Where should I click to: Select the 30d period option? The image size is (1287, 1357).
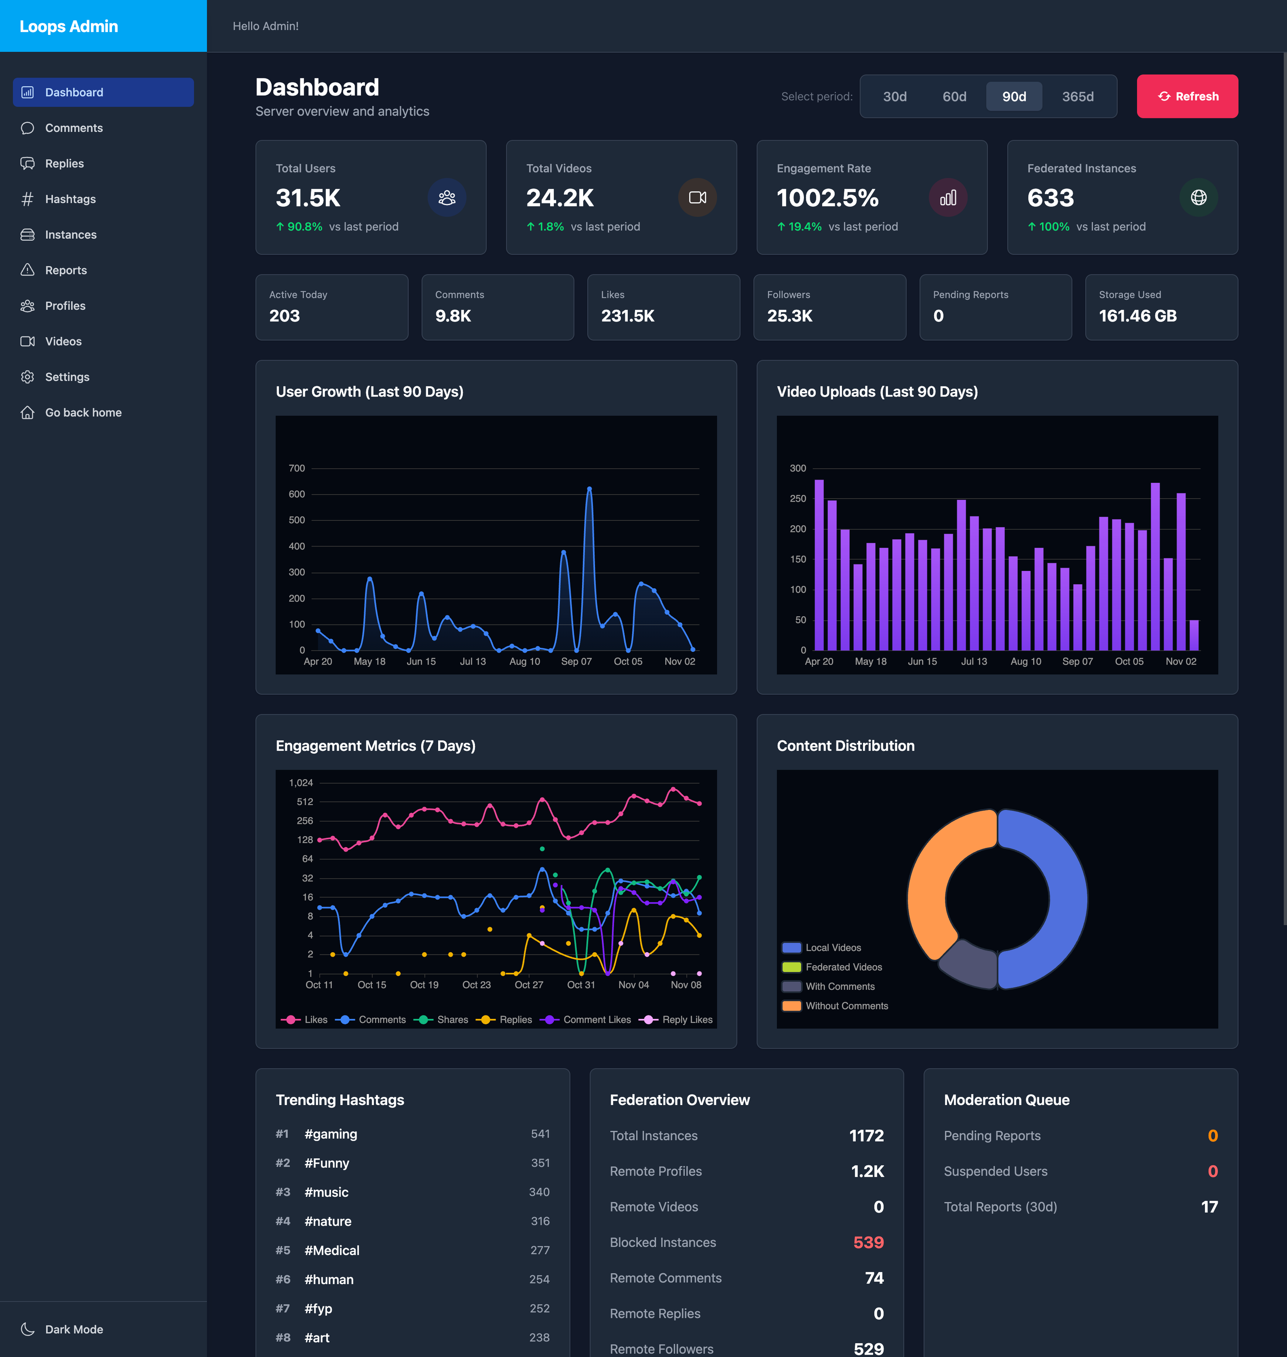coord(894,97)
